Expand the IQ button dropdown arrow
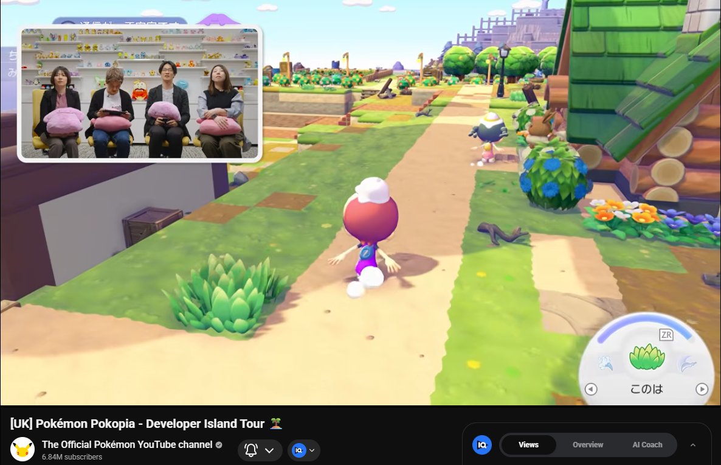Screen dimensions: 721x465 312,450
